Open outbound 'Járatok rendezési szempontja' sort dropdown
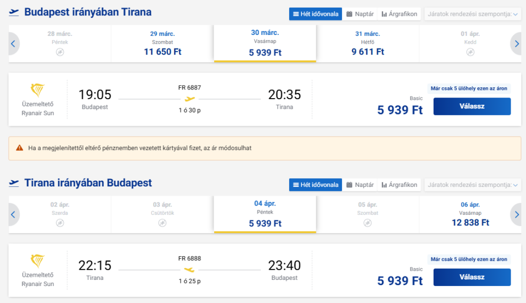 click(x=473, y=14)
